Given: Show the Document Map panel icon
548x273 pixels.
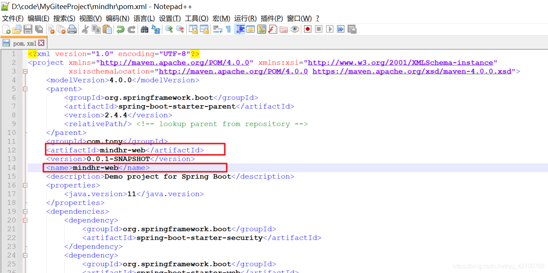Looking at the screenshot, I should (261, 29).
